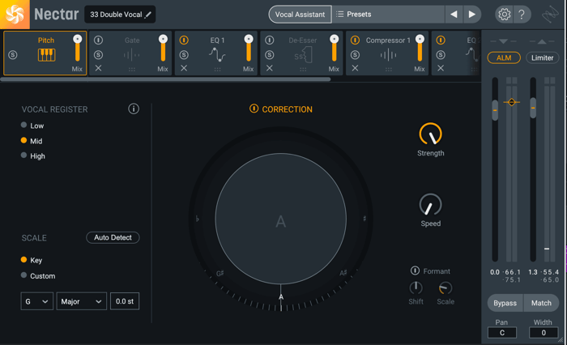Open the G key dropdown
The image size is (567, 345).
37,301
